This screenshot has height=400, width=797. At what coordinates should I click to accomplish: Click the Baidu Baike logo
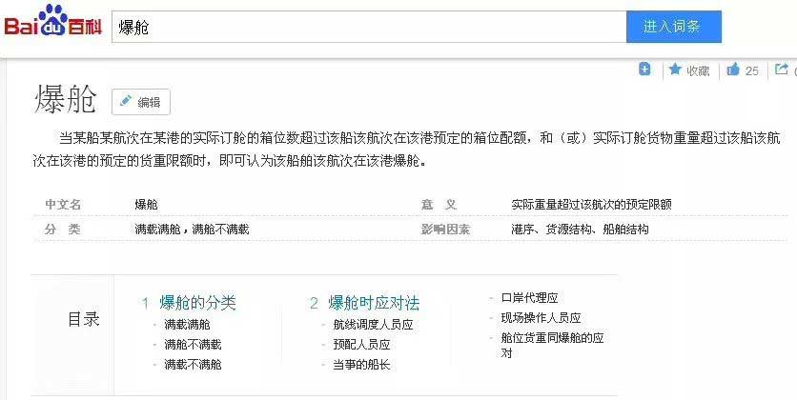click(x=52, y=21)
